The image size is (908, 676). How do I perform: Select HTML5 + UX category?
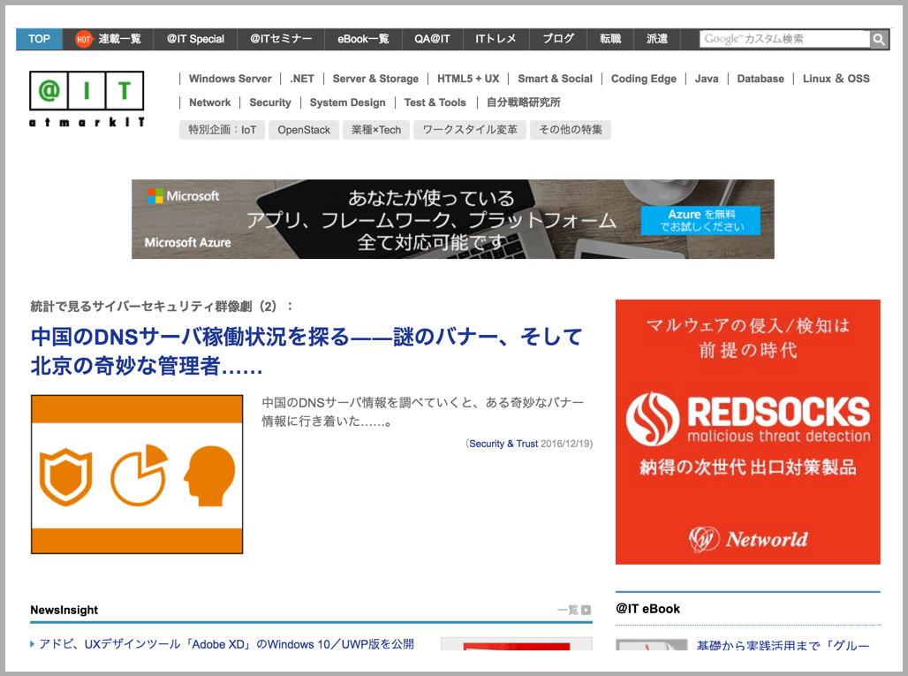tap(468, 79)
